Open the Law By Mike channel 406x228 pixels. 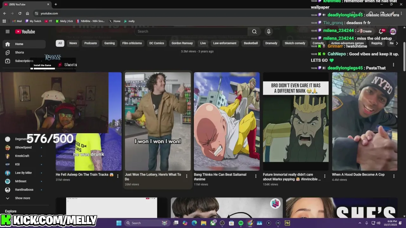(24, 173)
